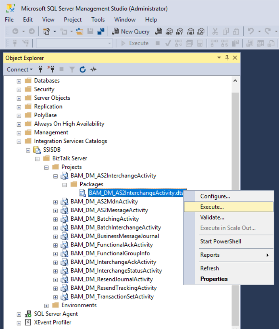Open a DMX query via toolbar icon
Screen dimensions: 279x329
(179, 31)
